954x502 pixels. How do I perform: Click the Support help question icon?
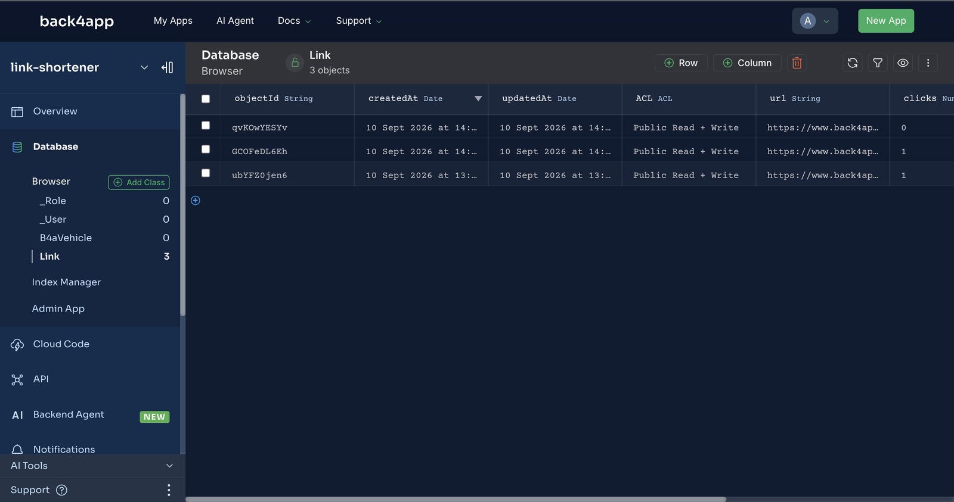pos(61,490)
